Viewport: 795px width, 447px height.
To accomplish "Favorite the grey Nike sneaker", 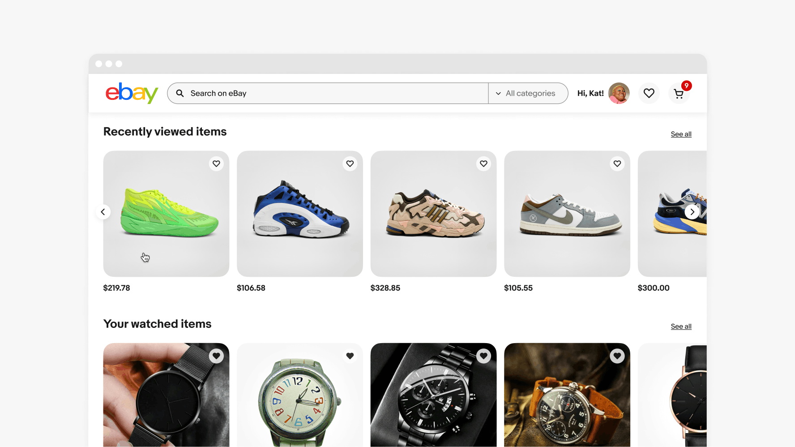I will click(x=617, y=164).
